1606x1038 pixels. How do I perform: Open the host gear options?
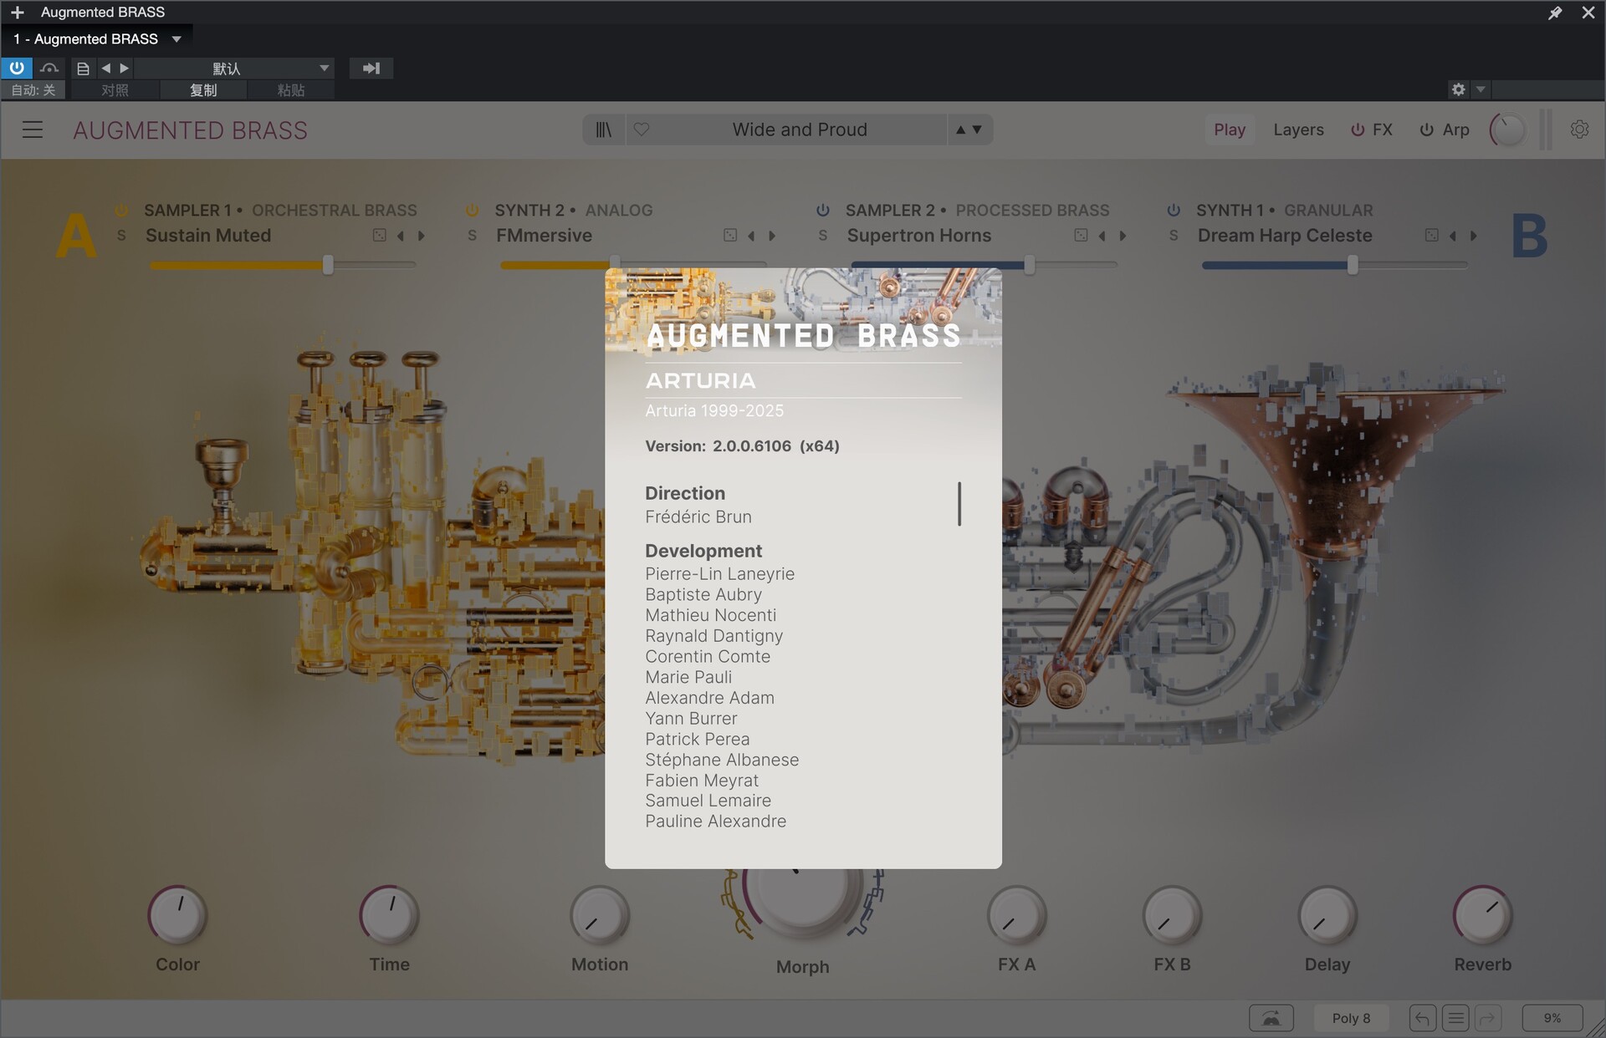coord(1459,89)
